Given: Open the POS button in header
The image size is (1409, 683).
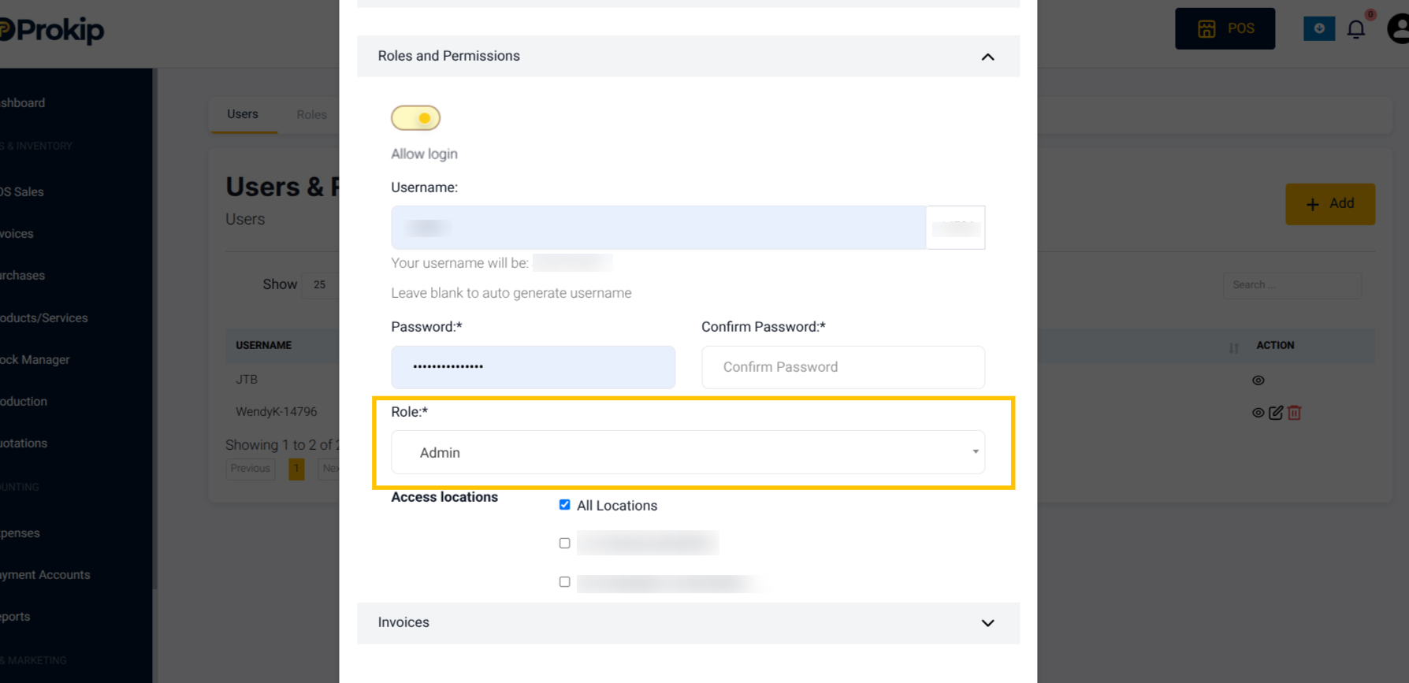Looking at the screenshot, I should pyautogui.click(x=1225, y=28).
